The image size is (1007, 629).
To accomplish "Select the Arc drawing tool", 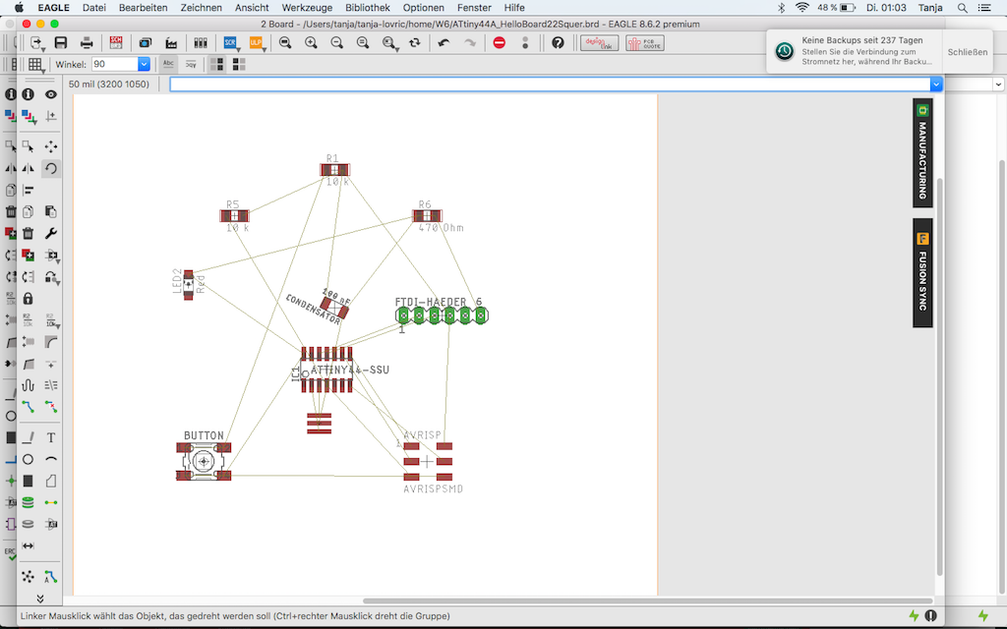I will [x=51, y=460].
